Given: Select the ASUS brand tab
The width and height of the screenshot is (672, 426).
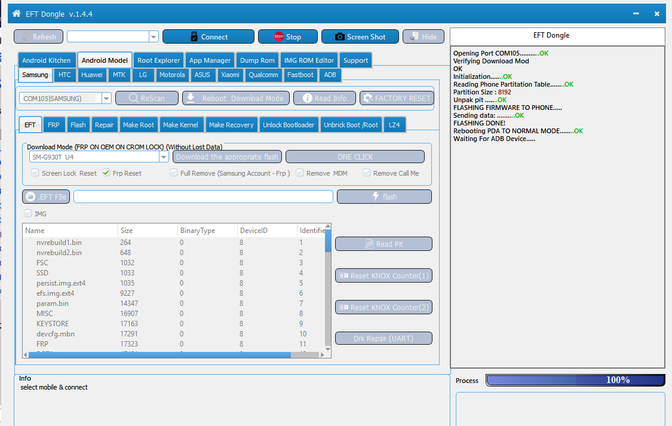Looking at the screenshot, I should coord(202,75).
